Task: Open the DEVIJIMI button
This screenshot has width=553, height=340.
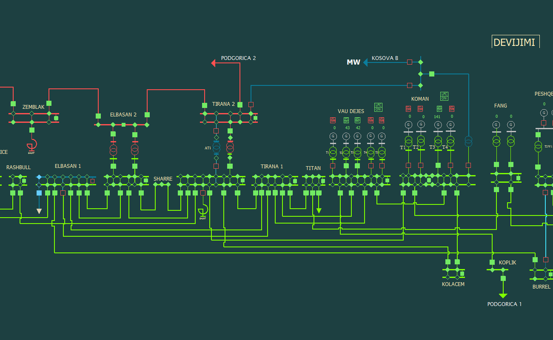Action: [516, 42]
